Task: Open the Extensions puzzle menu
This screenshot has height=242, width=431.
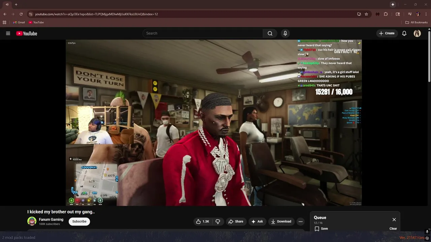Action: [x=386, y=14]
